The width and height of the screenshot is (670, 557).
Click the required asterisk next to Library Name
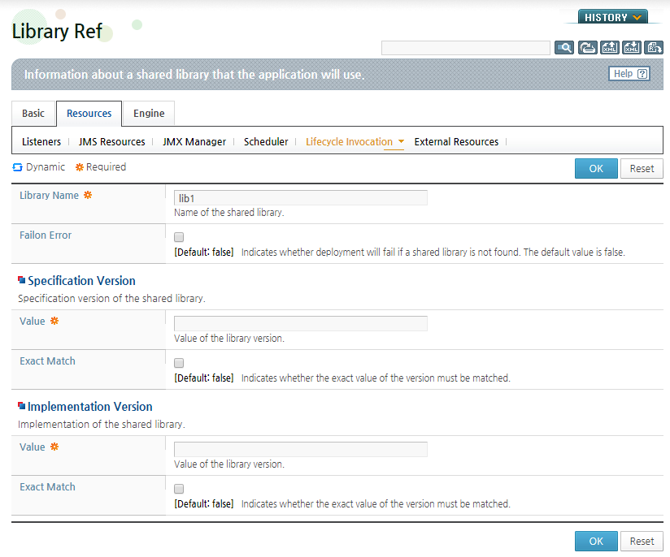(x=88, y=195)
